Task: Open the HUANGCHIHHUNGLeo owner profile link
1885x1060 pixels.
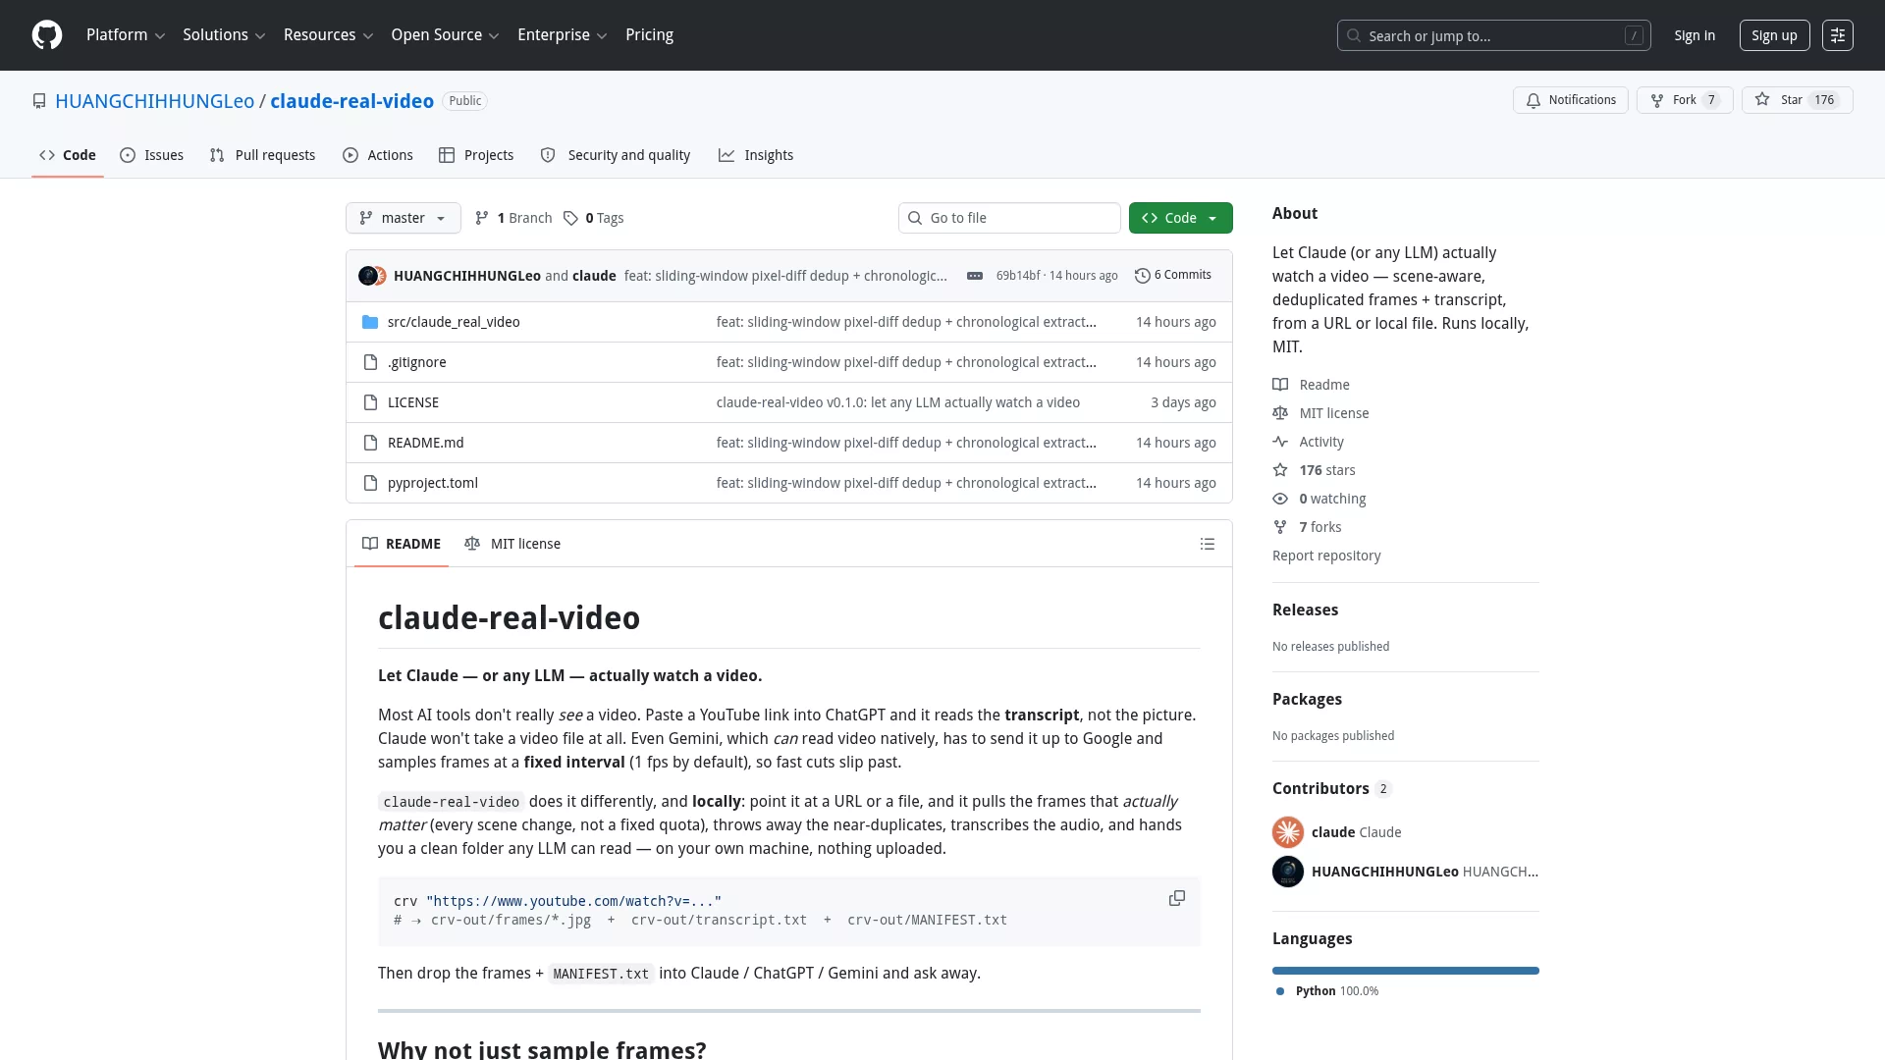Action: point(154,101)
